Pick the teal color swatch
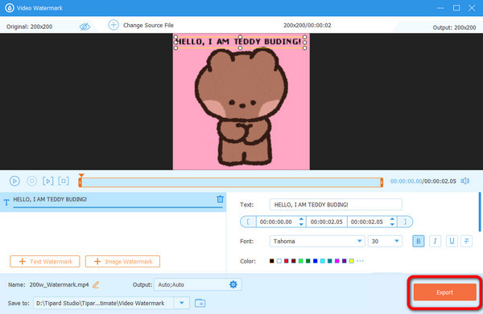 coord(329,261)
